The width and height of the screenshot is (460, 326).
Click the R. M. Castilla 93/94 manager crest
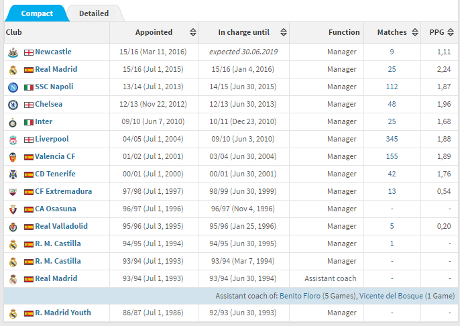pyautogui.click(x=13, y=262)
